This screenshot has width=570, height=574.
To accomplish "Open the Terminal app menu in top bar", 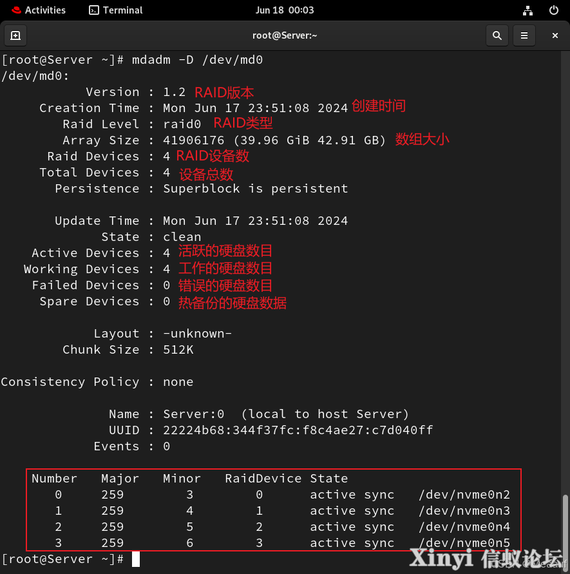I will tap(116, 10).
